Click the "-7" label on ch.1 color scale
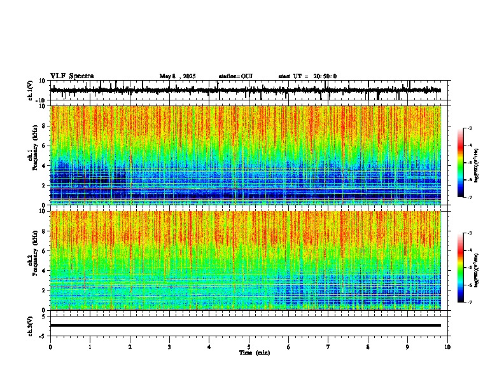Image resolution: width=504 pixels, height=389 pixels. (x=469, y=197)
